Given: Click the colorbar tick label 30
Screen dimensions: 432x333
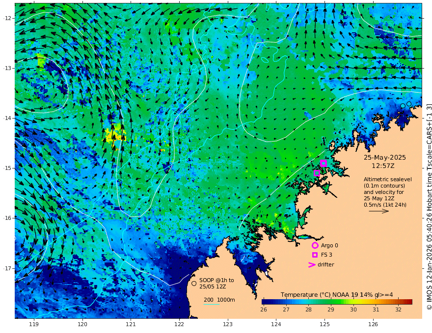Looking at the screenshot, I should [353, 309].
